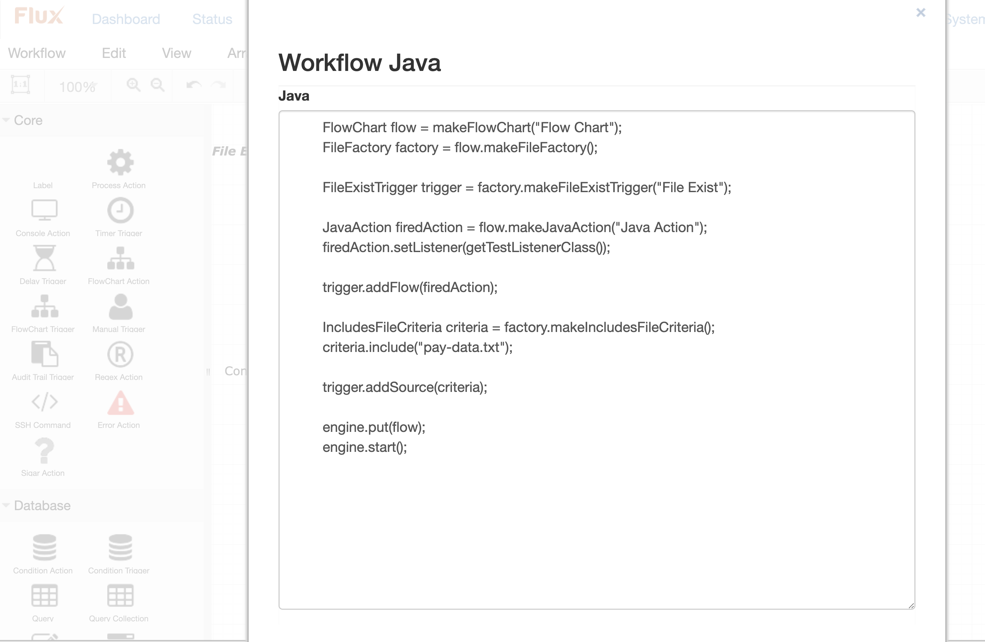
Task: Select the Audit Trail Trigger icon
Action: coord(44,354)
